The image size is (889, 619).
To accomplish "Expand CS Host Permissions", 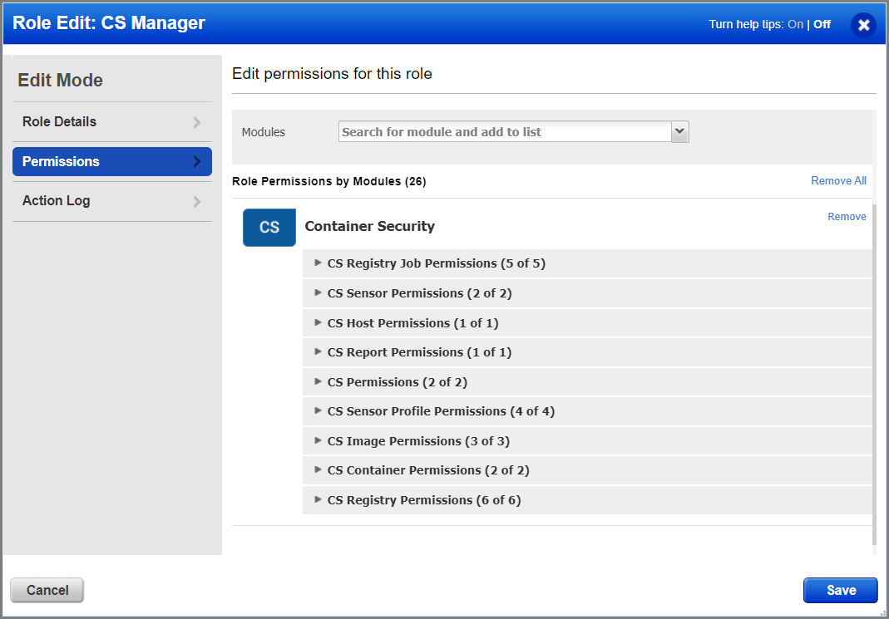I will [x=318, y=322].
